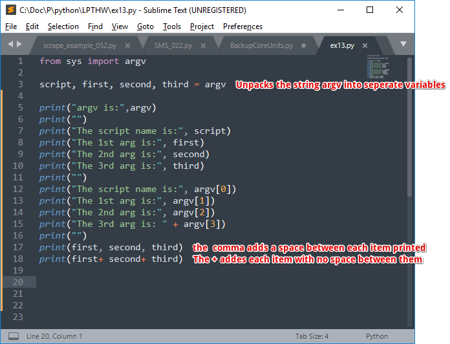Maximize the Sublime Text window
The height and width of the screenshot is (344, 450).
coord(370,10)
